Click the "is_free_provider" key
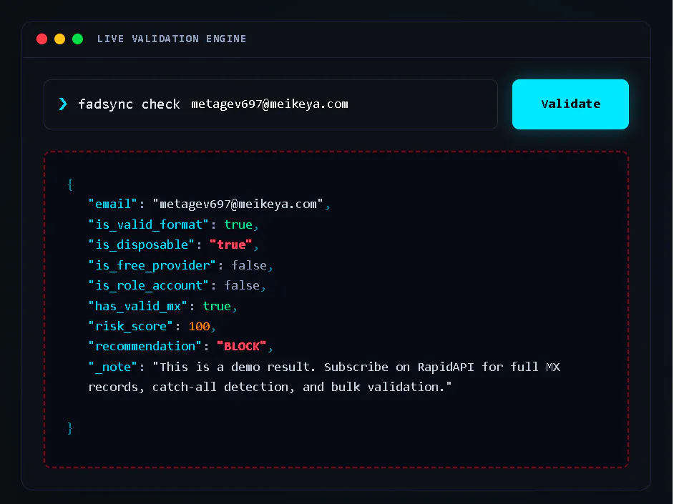The image size is (674, 504). click(152, 265)
